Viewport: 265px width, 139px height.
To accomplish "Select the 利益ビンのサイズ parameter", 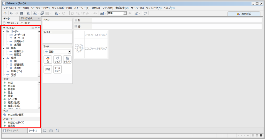I will pyautogui.click(x=16, y=123).
